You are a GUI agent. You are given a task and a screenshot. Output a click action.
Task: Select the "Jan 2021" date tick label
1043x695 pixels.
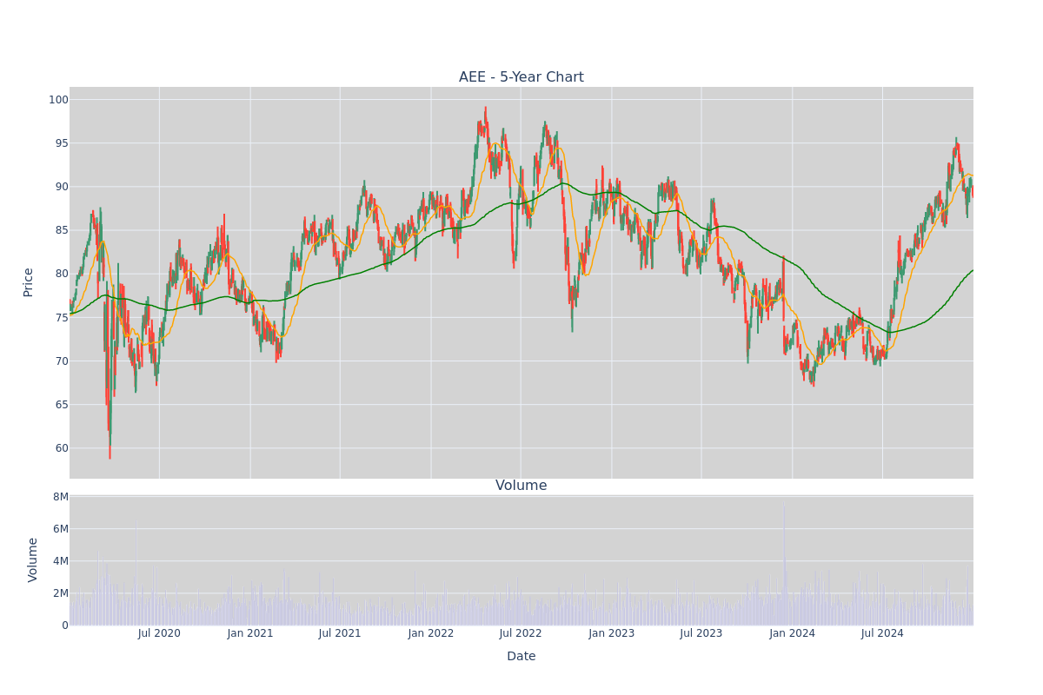click(x=250, y=633)
